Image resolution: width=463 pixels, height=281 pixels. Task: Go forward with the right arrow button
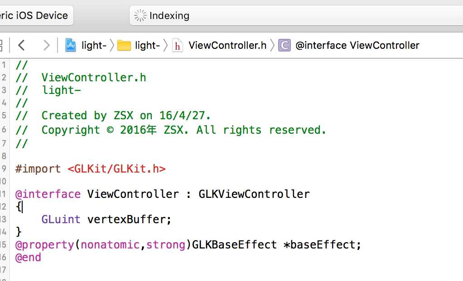point(46,45)
